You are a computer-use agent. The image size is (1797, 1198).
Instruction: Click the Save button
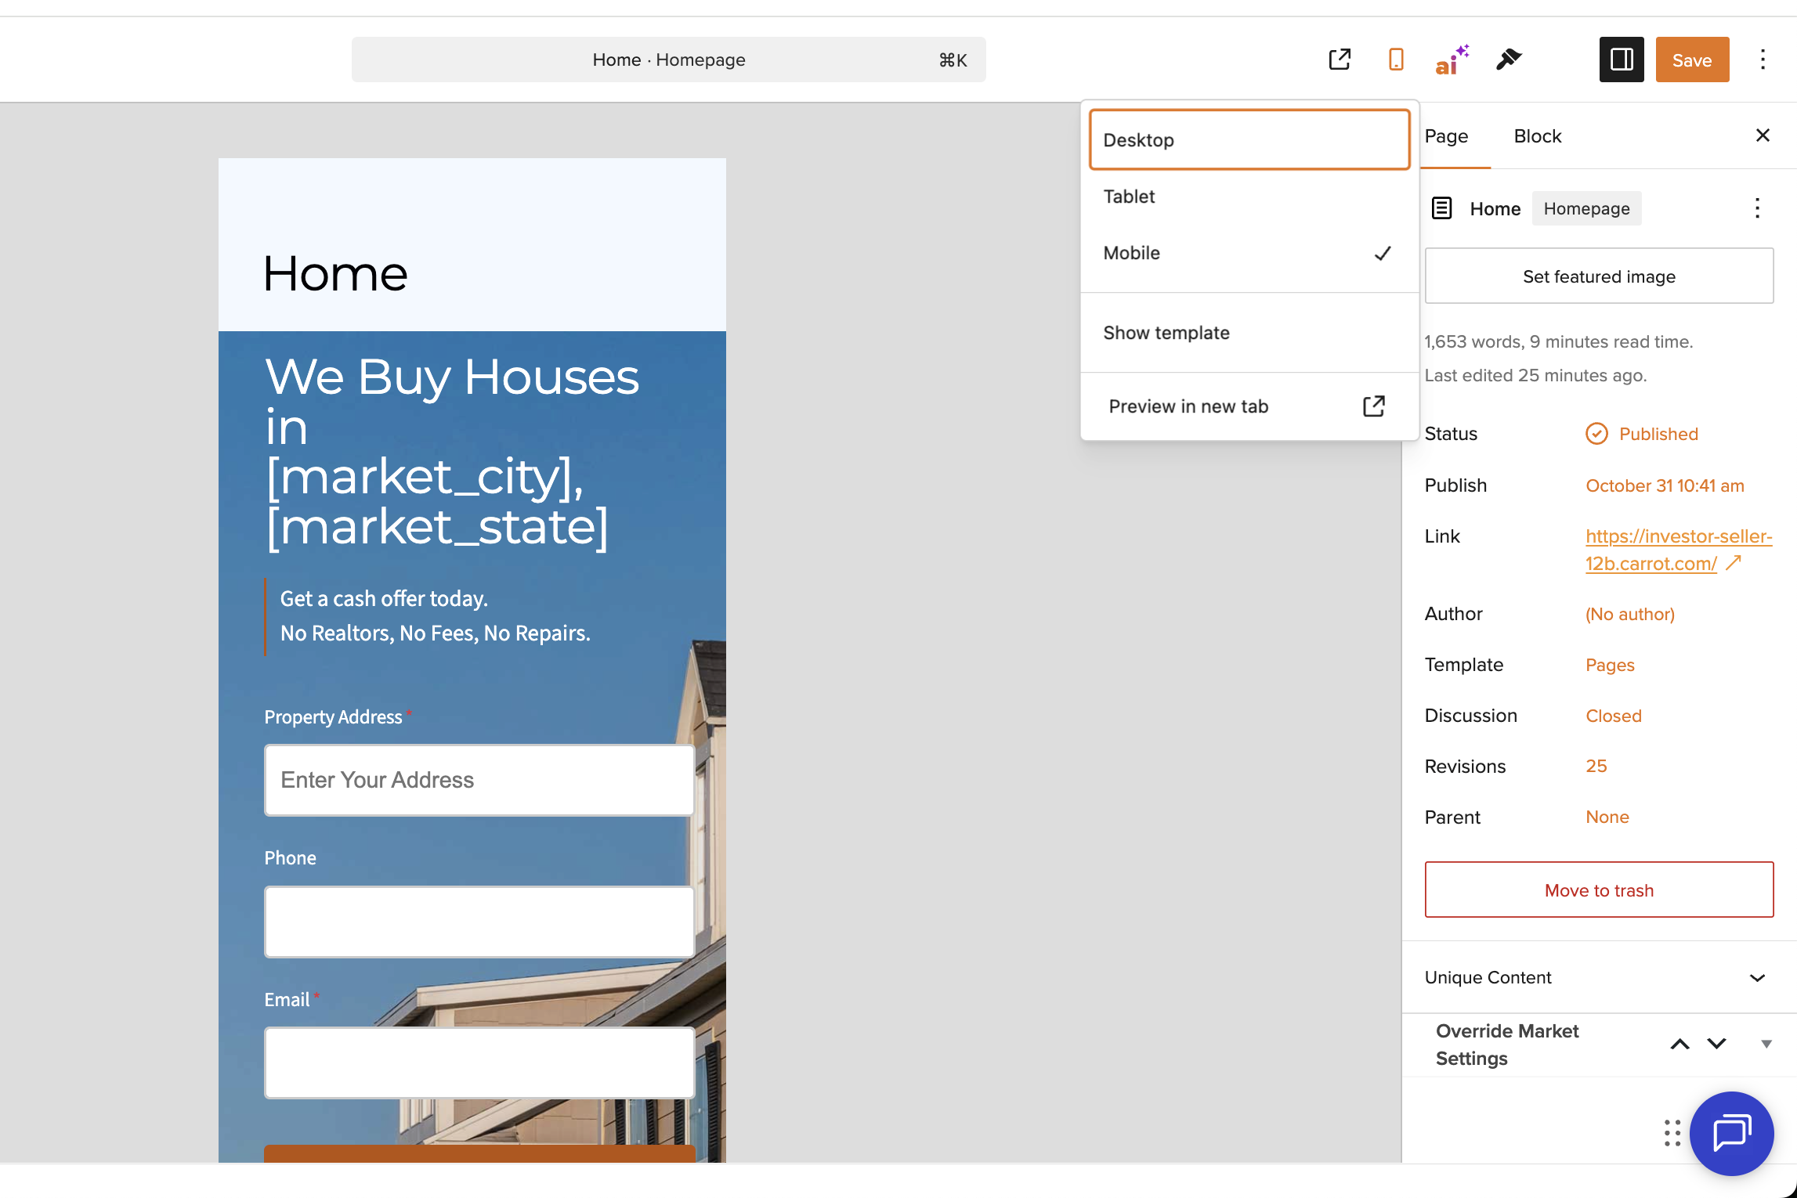pyautogui.click(x=1691, y=60)
